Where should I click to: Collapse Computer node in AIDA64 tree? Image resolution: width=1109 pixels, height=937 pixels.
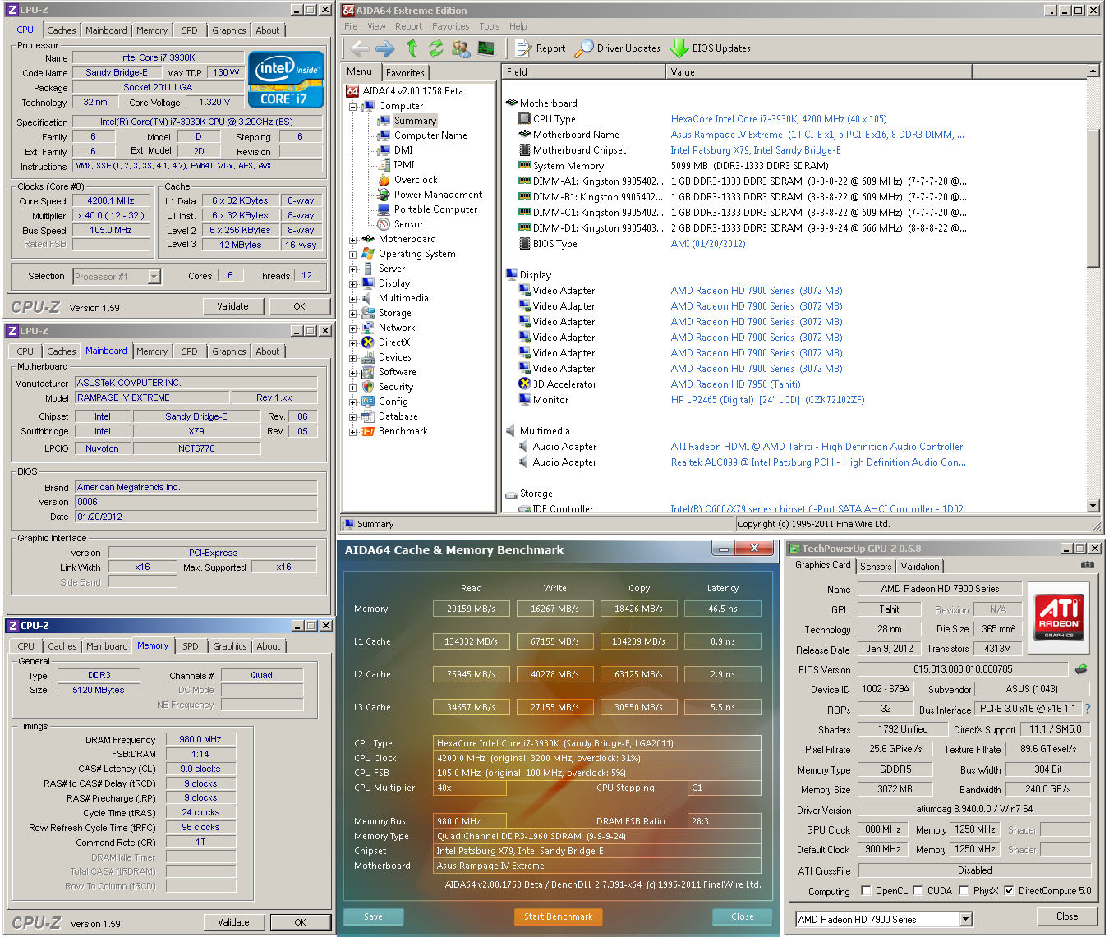[352, 107]
